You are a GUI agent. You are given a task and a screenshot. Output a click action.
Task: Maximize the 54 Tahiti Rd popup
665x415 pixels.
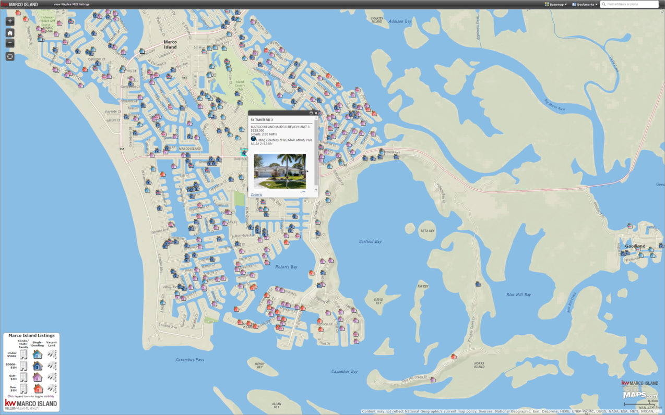[x=311, y=113]
